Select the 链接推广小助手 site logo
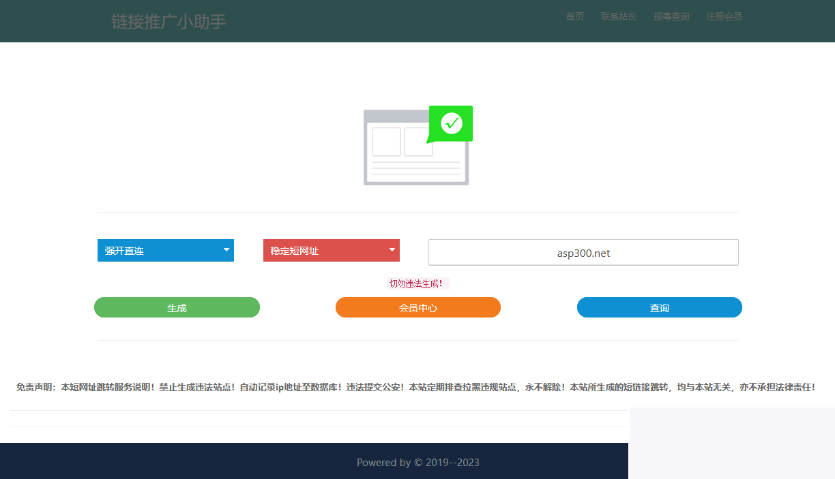 [169, 20]
